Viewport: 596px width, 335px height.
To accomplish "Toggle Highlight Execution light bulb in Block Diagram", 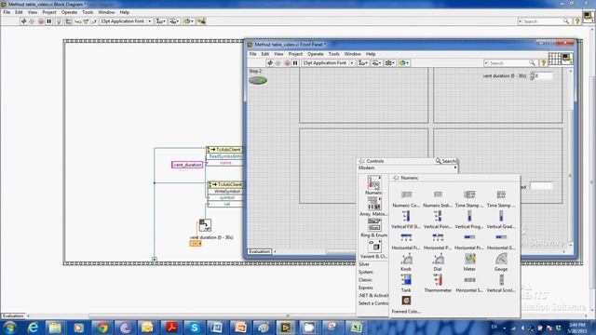I will click(x=59, y=21).
